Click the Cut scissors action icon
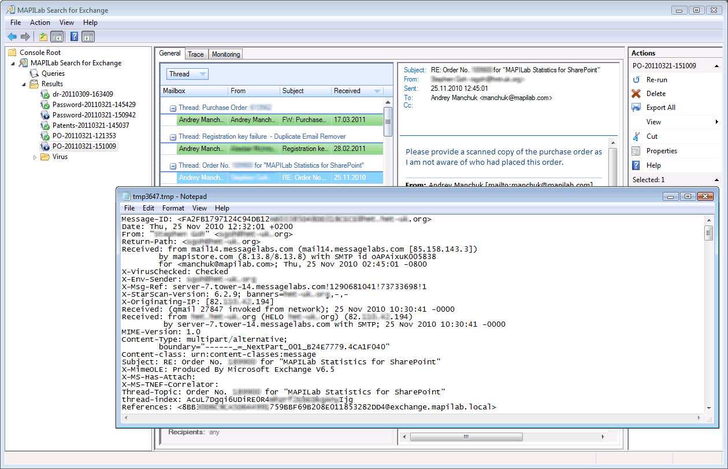Image resolution: width=728 pixels, height=469 pixels. [637, 136]
